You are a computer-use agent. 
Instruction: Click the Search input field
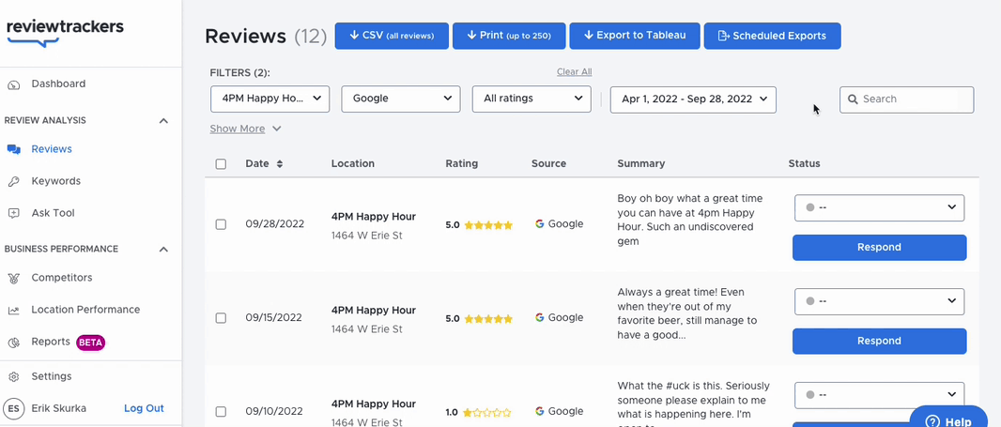pyautogui.click(x=906, y=99)
